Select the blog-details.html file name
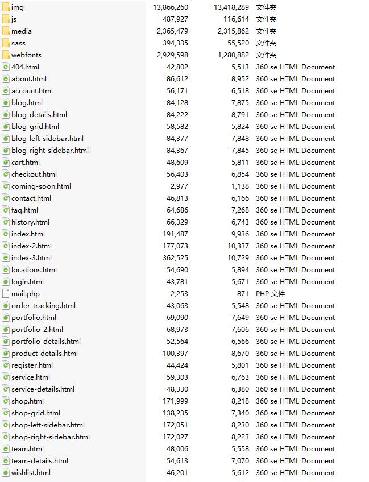 pos(39,115)
